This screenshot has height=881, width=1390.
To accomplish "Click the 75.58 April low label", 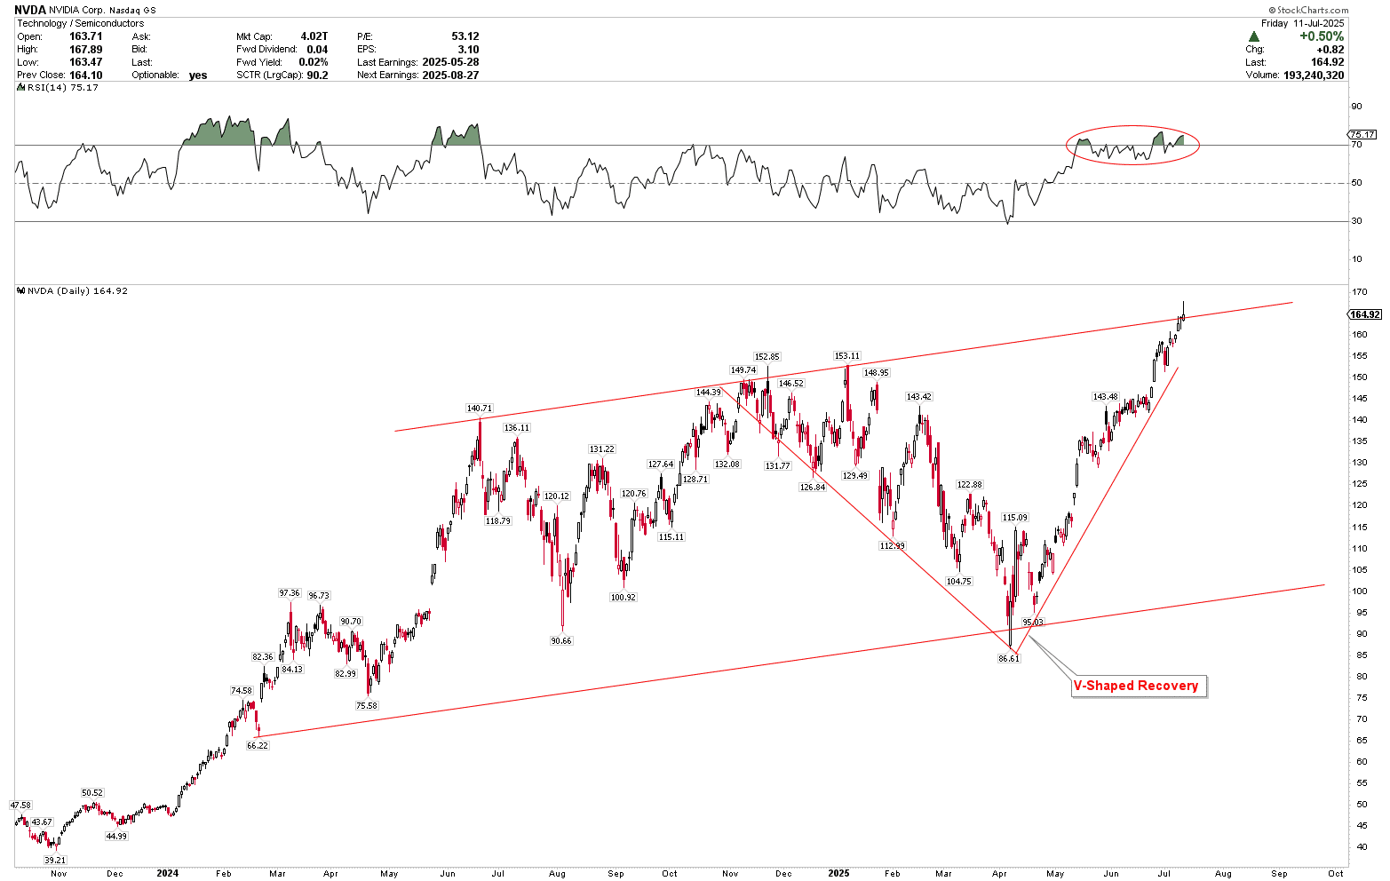I will 366,705.
